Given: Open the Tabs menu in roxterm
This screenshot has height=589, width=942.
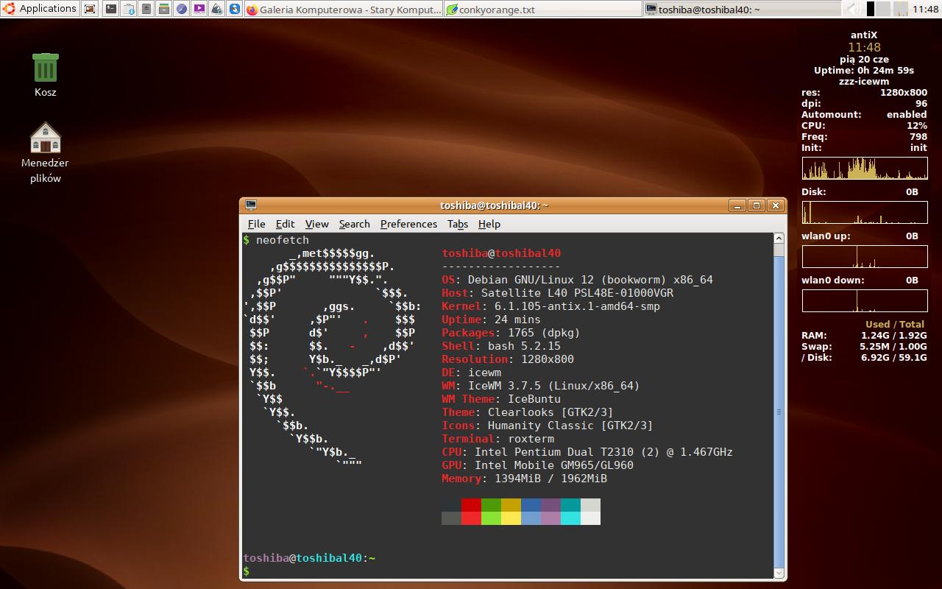Looking at the screenshot, I should click(457, 224).
